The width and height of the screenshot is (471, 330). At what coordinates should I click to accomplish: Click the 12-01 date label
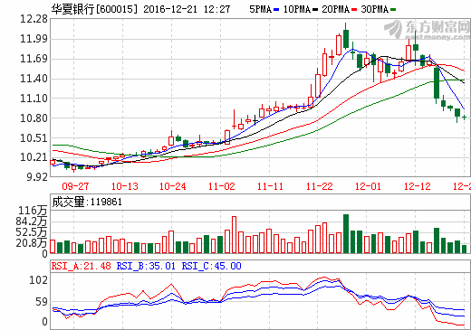coord(368,186)
